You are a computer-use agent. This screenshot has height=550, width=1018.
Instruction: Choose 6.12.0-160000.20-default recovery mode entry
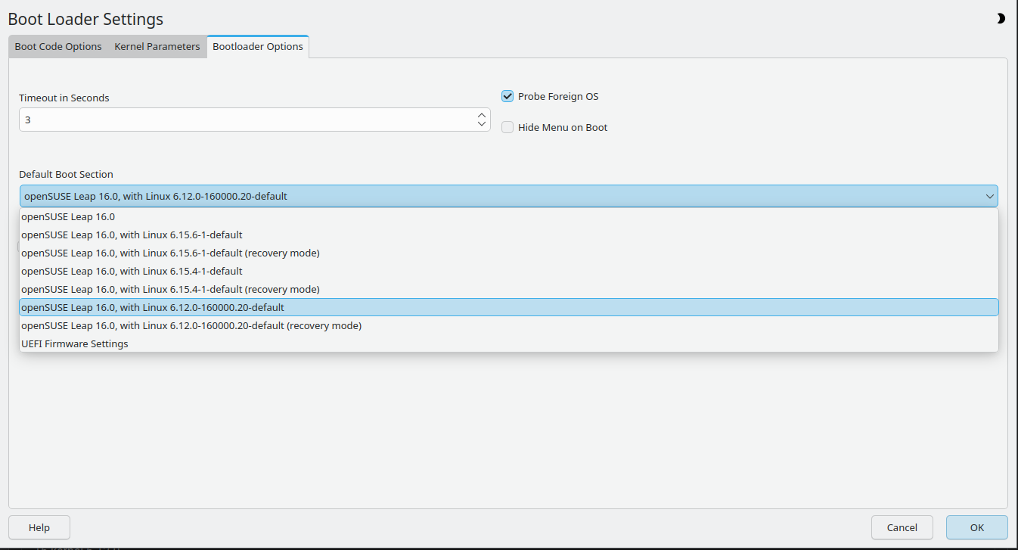[191, 325]
